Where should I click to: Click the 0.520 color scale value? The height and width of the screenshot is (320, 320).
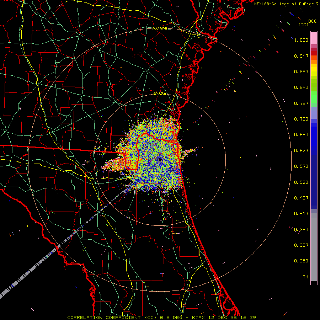tap(301, 182)
